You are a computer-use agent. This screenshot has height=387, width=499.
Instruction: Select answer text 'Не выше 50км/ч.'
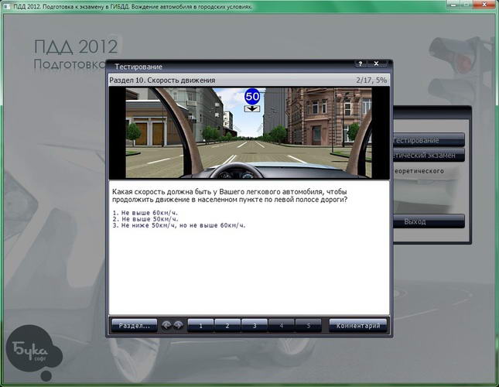coord(145,219)
